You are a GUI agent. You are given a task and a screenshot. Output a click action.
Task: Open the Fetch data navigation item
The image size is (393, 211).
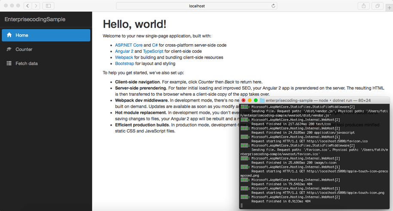46,63
